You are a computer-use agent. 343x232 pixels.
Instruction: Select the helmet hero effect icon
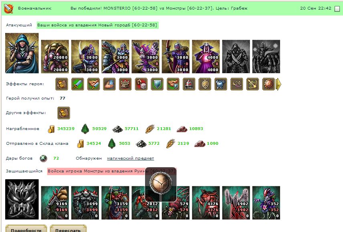pos(189,84)
